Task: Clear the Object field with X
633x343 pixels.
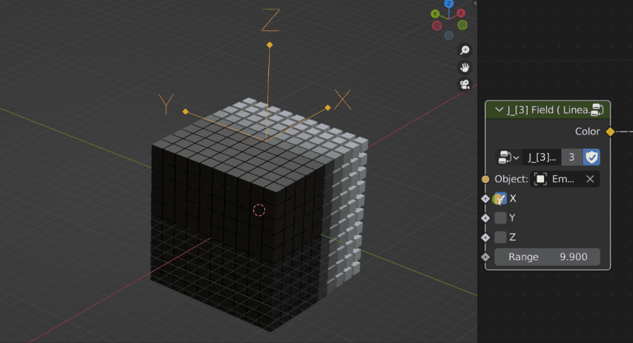Action: [590, 179]
